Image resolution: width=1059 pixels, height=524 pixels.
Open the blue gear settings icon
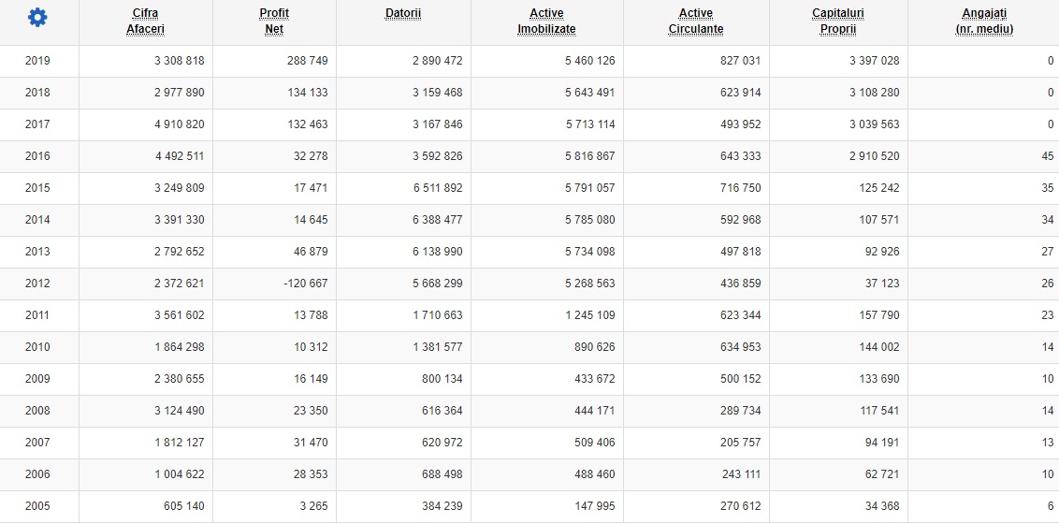tap(37, 17)
